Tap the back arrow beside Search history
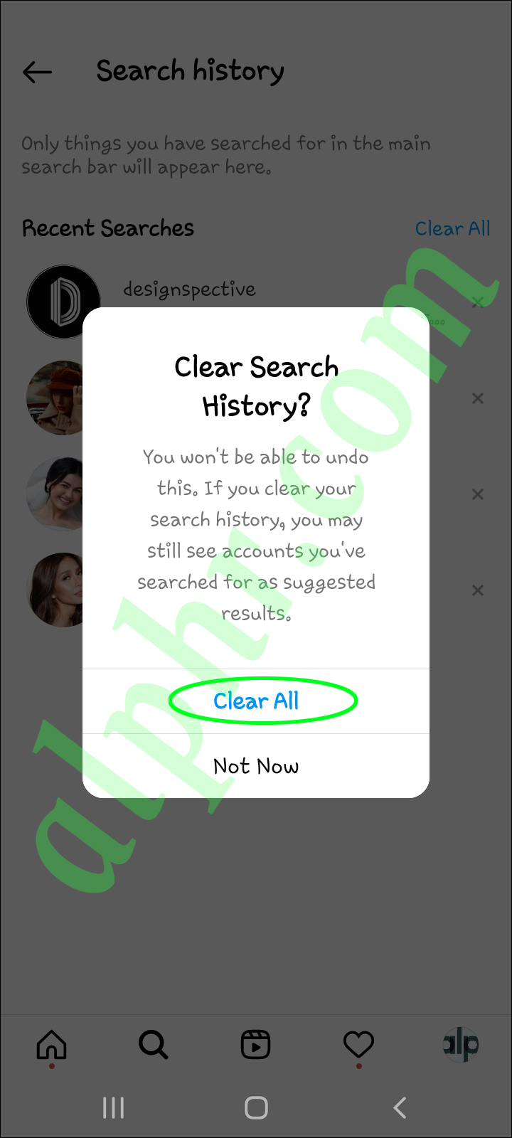 pyautogui.click(x=37, y=72)
